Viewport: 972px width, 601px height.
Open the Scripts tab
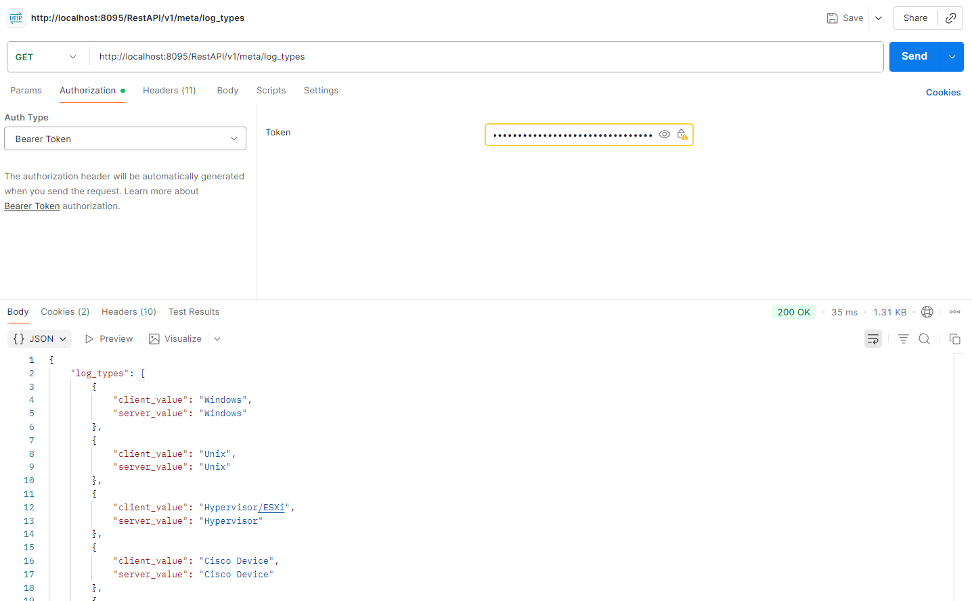click(271, 91)
